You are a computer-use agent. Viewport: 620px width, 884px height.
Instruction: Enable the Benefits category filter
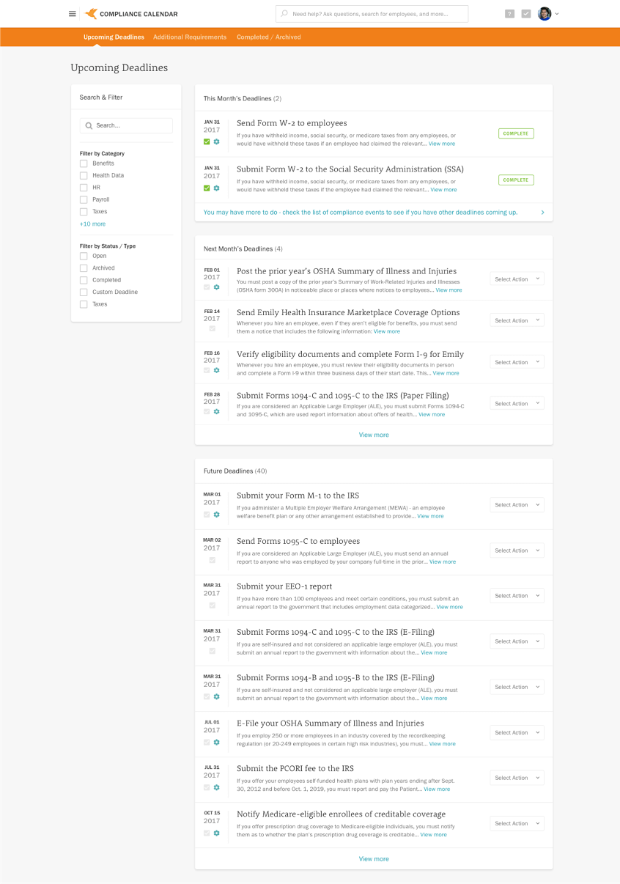click(x=84, y=163)
